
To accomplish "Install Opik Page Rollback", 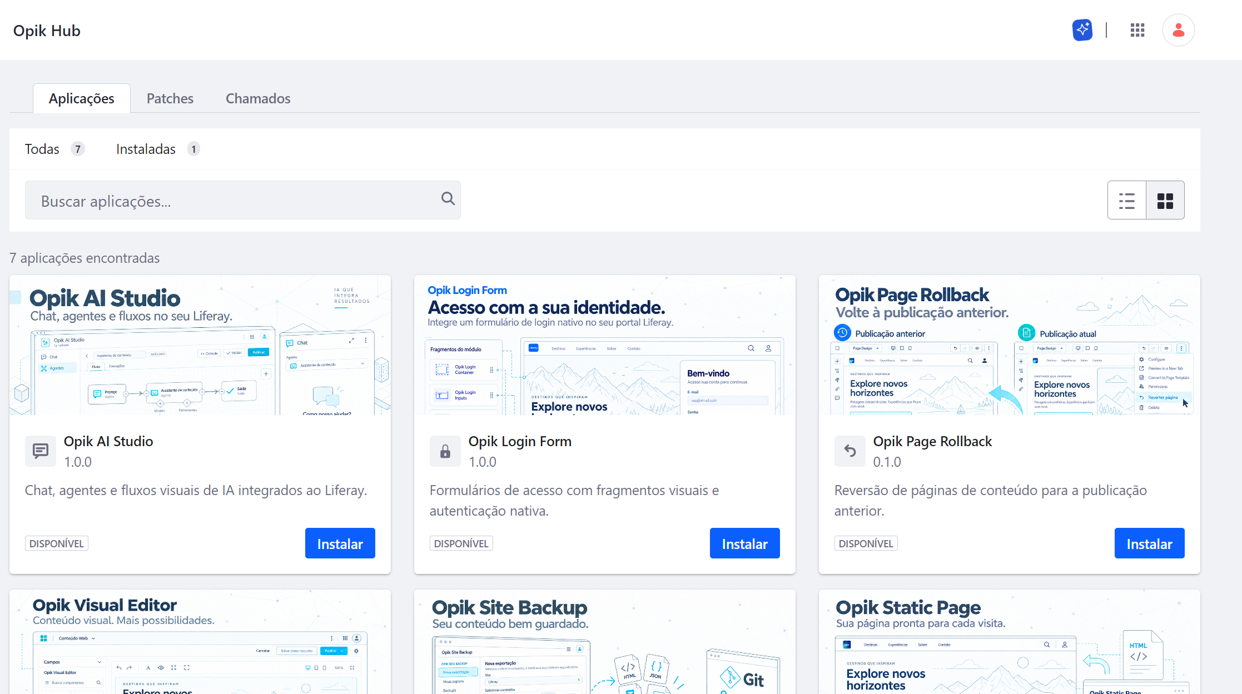I will tap(1150, 543).
